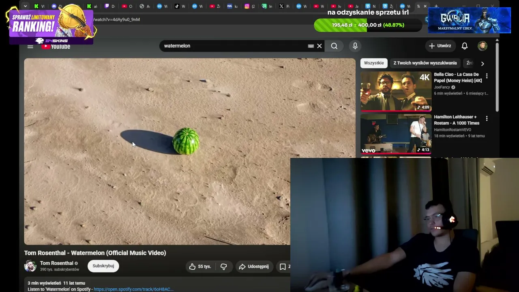Show more filter chips with right arrow
The image size is (519, 292).
coord(483,63)
